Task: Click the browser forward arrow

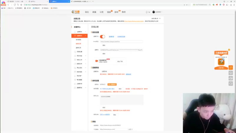Action: (12, 5)
